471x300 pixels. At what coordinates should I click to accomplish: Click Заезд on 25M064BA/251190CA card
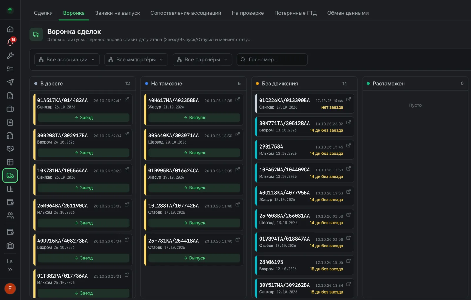click(x=84, y=223)
